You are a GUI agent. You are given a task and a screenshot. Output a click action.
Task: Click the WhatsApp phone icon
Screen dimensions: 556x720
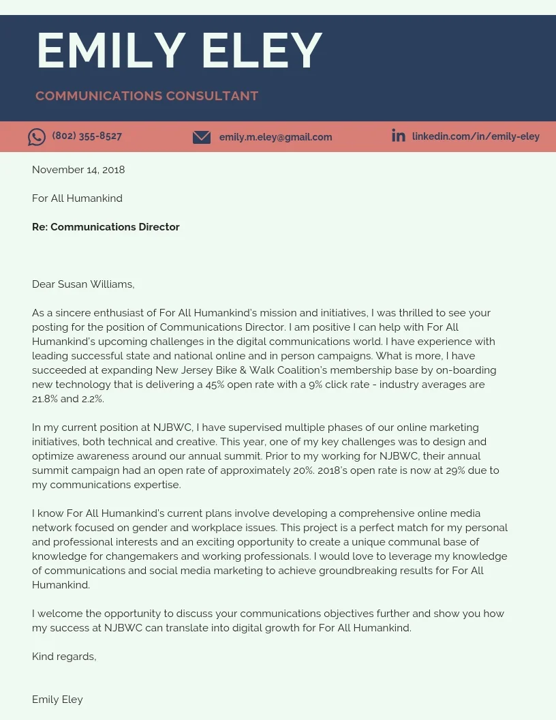[37, 137]
